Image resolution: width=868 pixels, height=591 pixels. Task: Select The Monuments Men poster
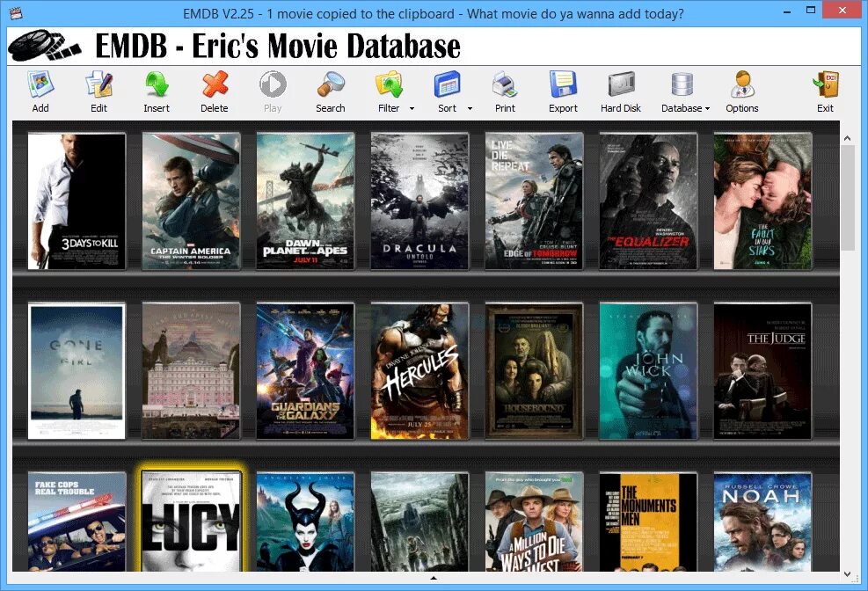tap(648, 522)
